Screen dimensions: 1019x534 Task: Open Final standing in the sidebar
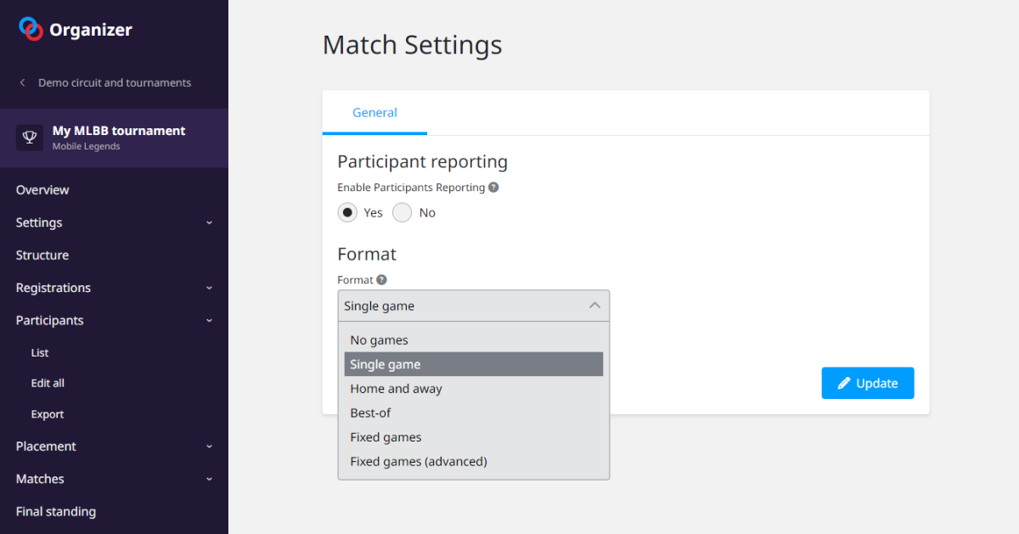tap(56, 511)
